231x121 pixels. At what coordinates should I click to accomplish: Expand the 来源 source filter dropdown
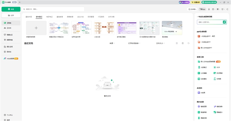coord(112,43)
